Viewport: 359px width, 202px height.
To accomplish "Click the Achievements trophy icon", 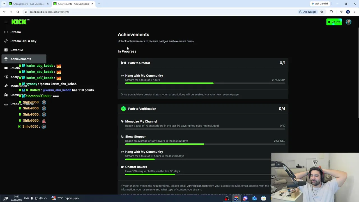I will point(6,59).
